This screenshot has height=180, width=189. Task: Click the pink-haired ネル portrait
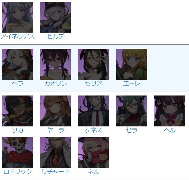pos(93,153)
